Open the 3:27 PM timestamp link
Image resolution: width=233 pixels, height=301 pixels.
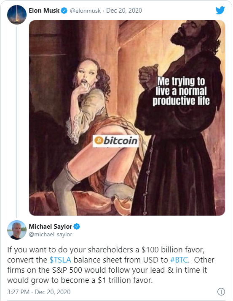[x=19, y=292]
